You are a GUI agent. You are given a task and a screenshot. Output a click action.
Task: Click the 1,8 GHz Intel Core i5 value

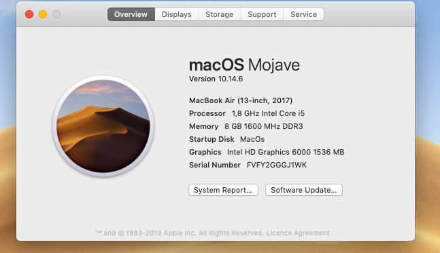point(268,113)
